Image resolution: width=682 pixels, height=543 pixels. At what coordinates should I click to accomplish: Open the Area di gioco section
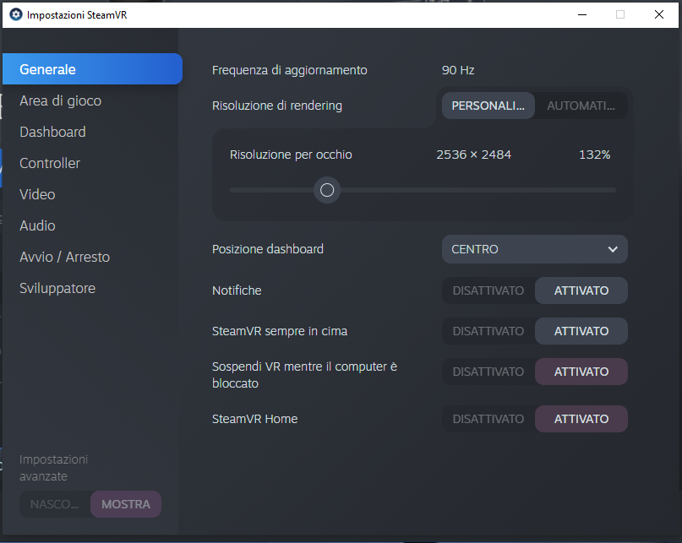[x=61, y=100]
